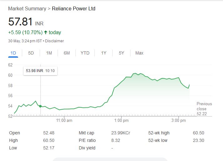Viewport: 223px width, 161px height.
Task: Click the 52-wk high value 60.50
Action: tap(199, 133)
